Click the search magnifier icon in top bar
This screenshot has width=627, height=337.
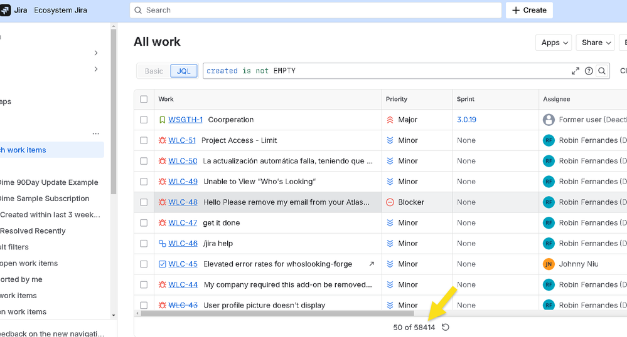[138, 11]
